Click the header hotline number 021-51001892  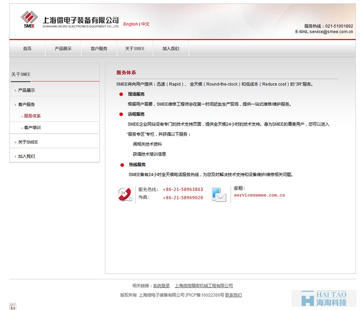(x=339, y=26)
